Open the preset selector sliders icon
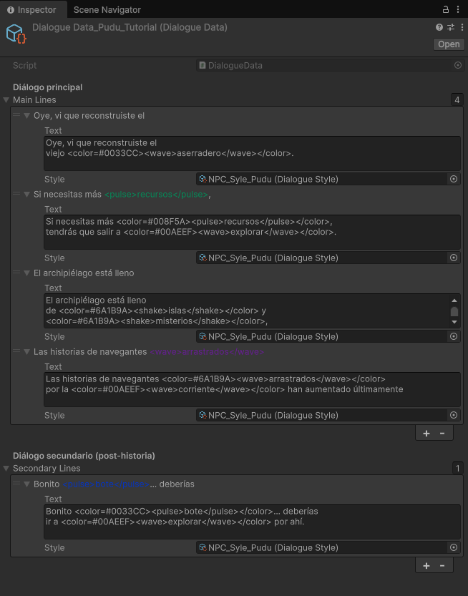The width and height of the screenshot is (468, 596). 451,27
